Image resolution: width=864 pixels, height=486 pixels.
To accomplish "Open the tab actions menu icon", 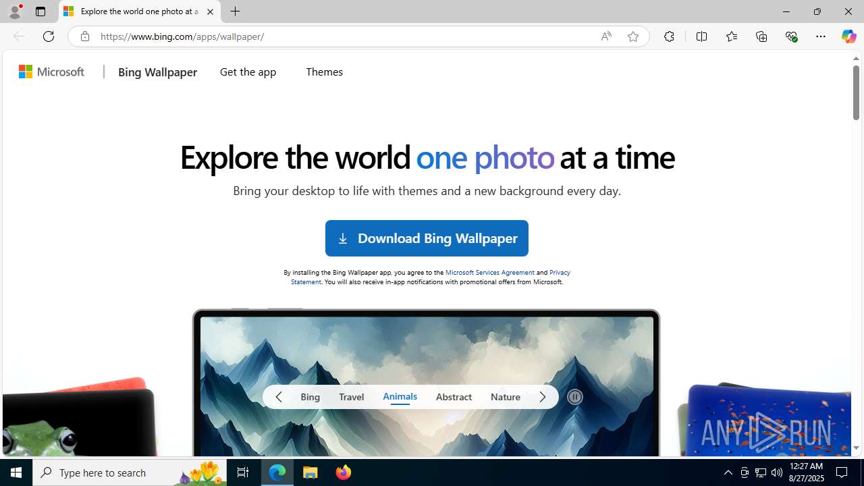I will (40, 11).
